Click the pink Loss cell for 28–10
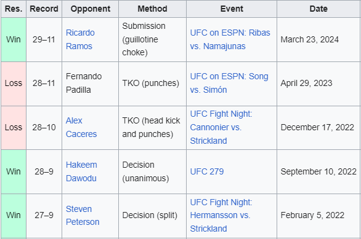 pyautogui.click(x=14, y=127)
